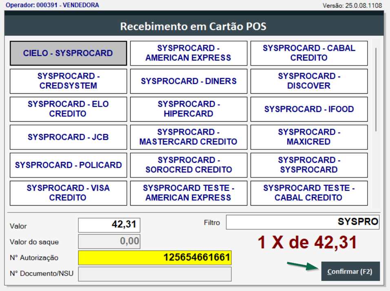Screen dimensions: 390x291
Task: Choose SYSPROCARD - HIPERCARD
Action: coord(188,109)
